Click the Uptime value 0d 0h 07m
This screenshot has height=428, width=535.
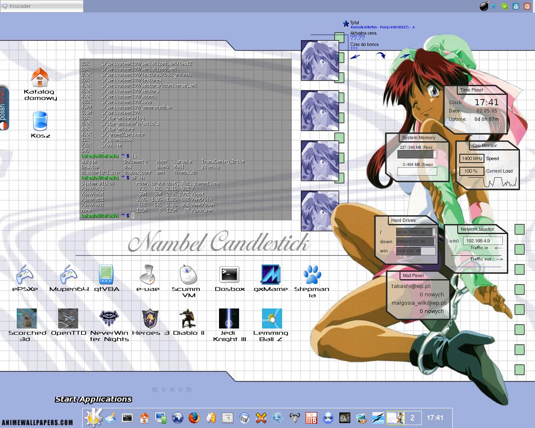[x=487, y=119]
